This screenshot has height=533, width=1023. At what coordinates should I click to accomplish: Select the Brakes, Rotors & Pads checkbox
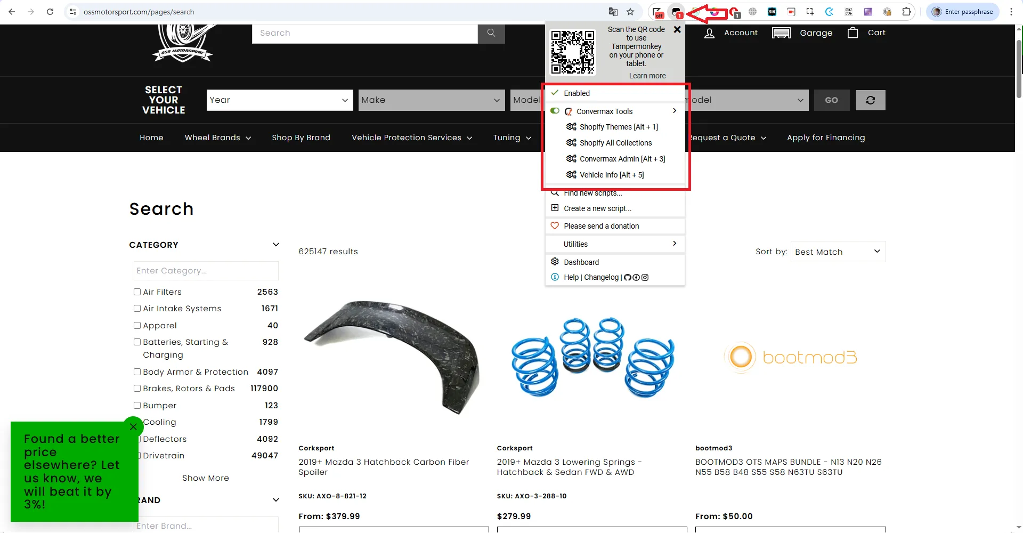tap(137, 389)
